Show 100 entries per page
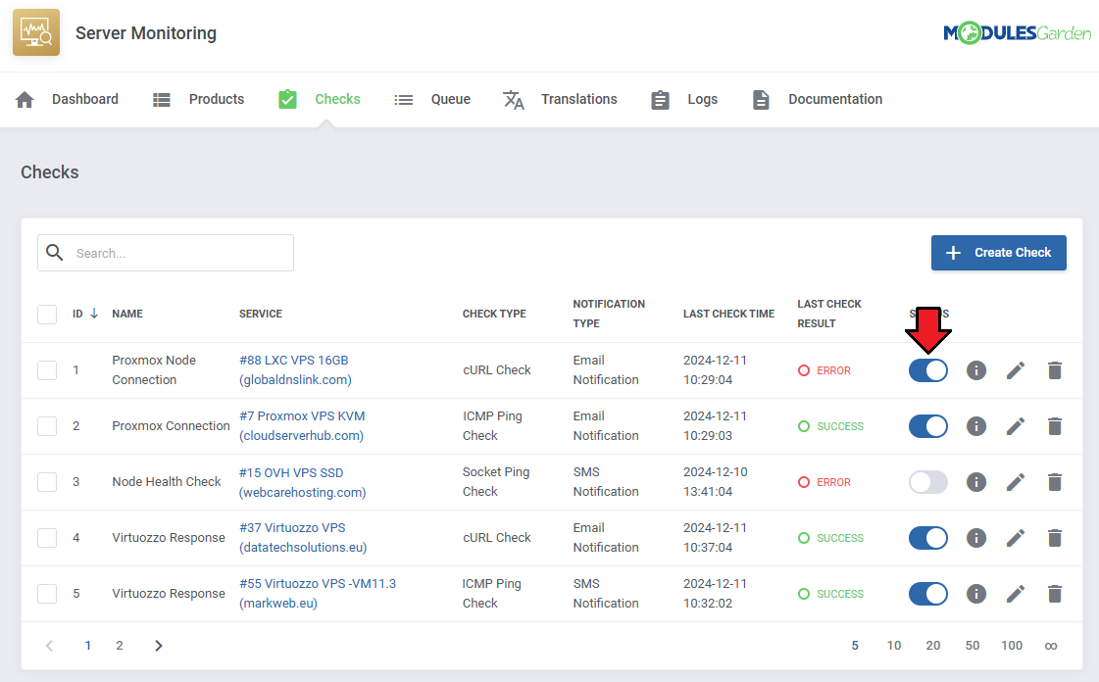1099x682 pixels. [x=1012, y=646]
